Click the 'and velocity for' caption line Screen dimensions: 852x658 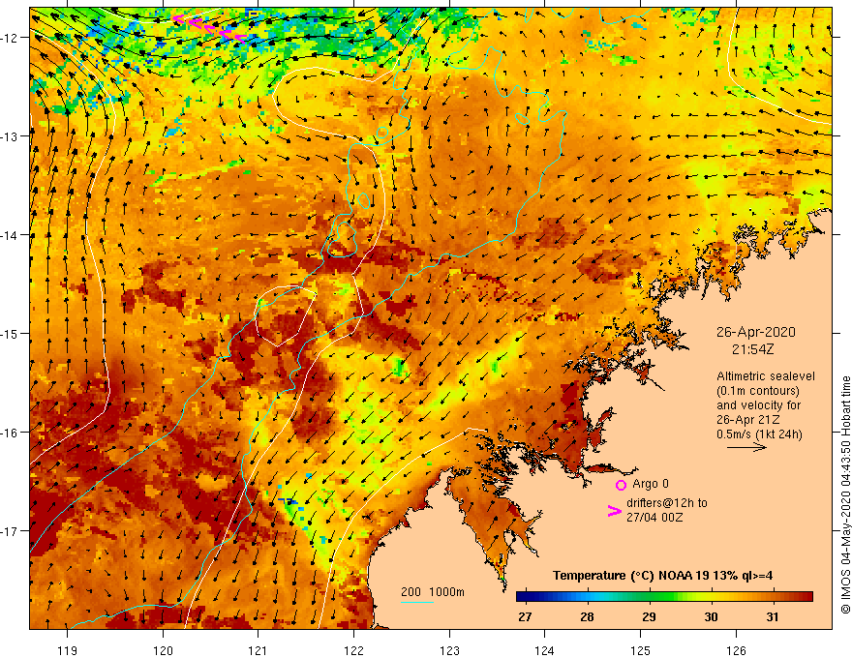tap(758, 405)
